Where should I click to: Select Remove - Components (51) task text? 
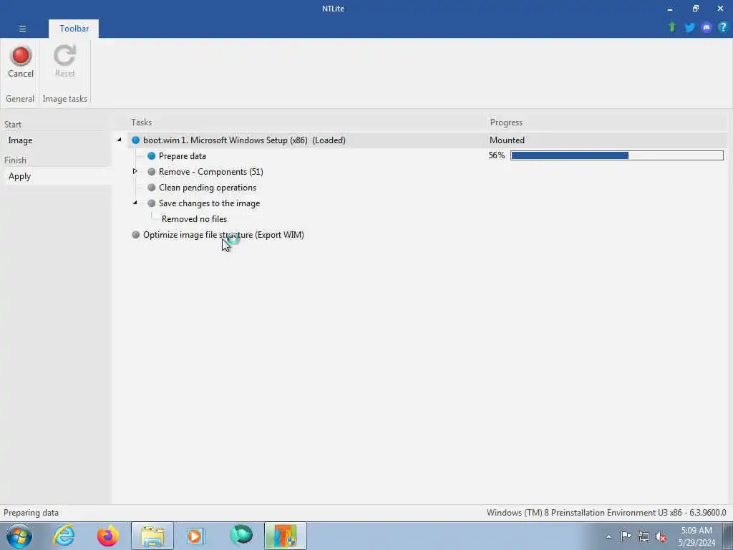[211, 172]
